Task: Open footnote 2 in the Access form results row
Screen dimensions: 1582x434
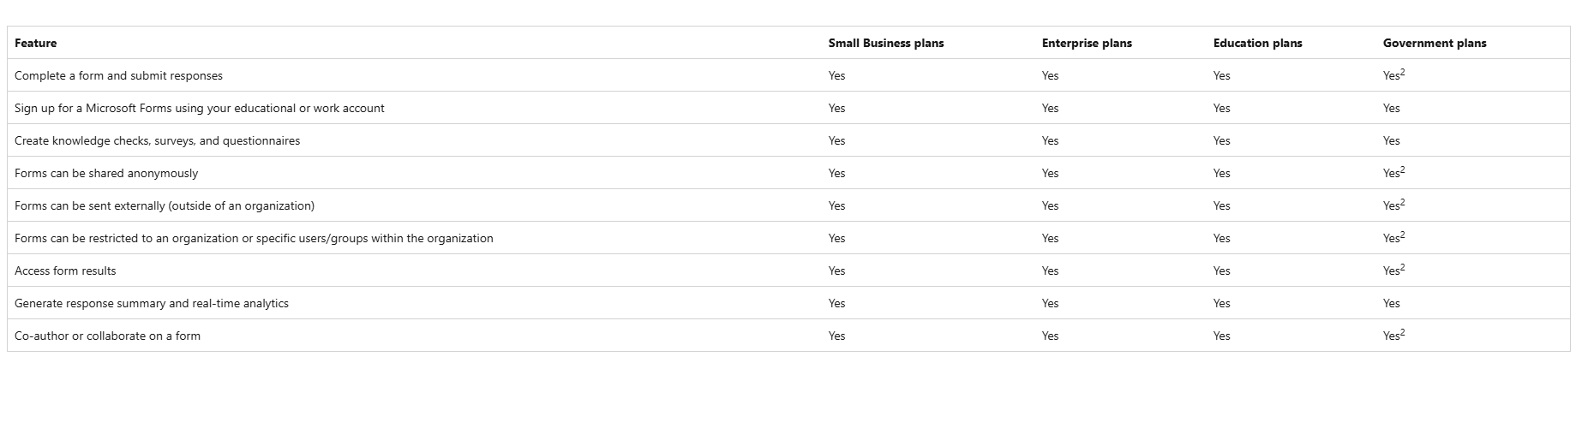Action: coord(1403,268)
